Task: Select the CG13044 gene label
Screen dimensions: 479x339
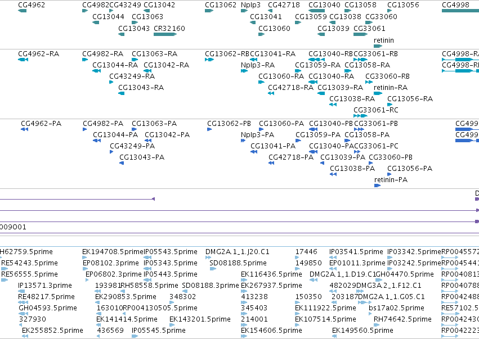Action: 108,16
